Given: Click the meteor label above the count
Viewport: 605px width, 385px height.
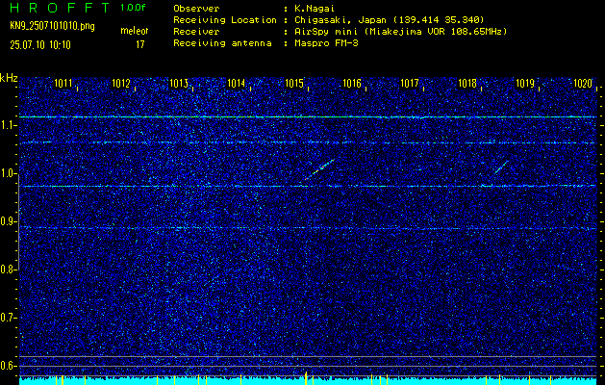Looking at the screenshot, I should [x=135, y=31].
